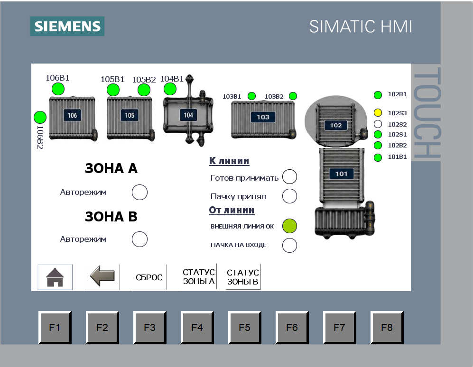The height and width of the screenshot is (367, 473).
Task: Open СТАТУС ЗОНЫ В screen
Action: click(x=243, y=277)
